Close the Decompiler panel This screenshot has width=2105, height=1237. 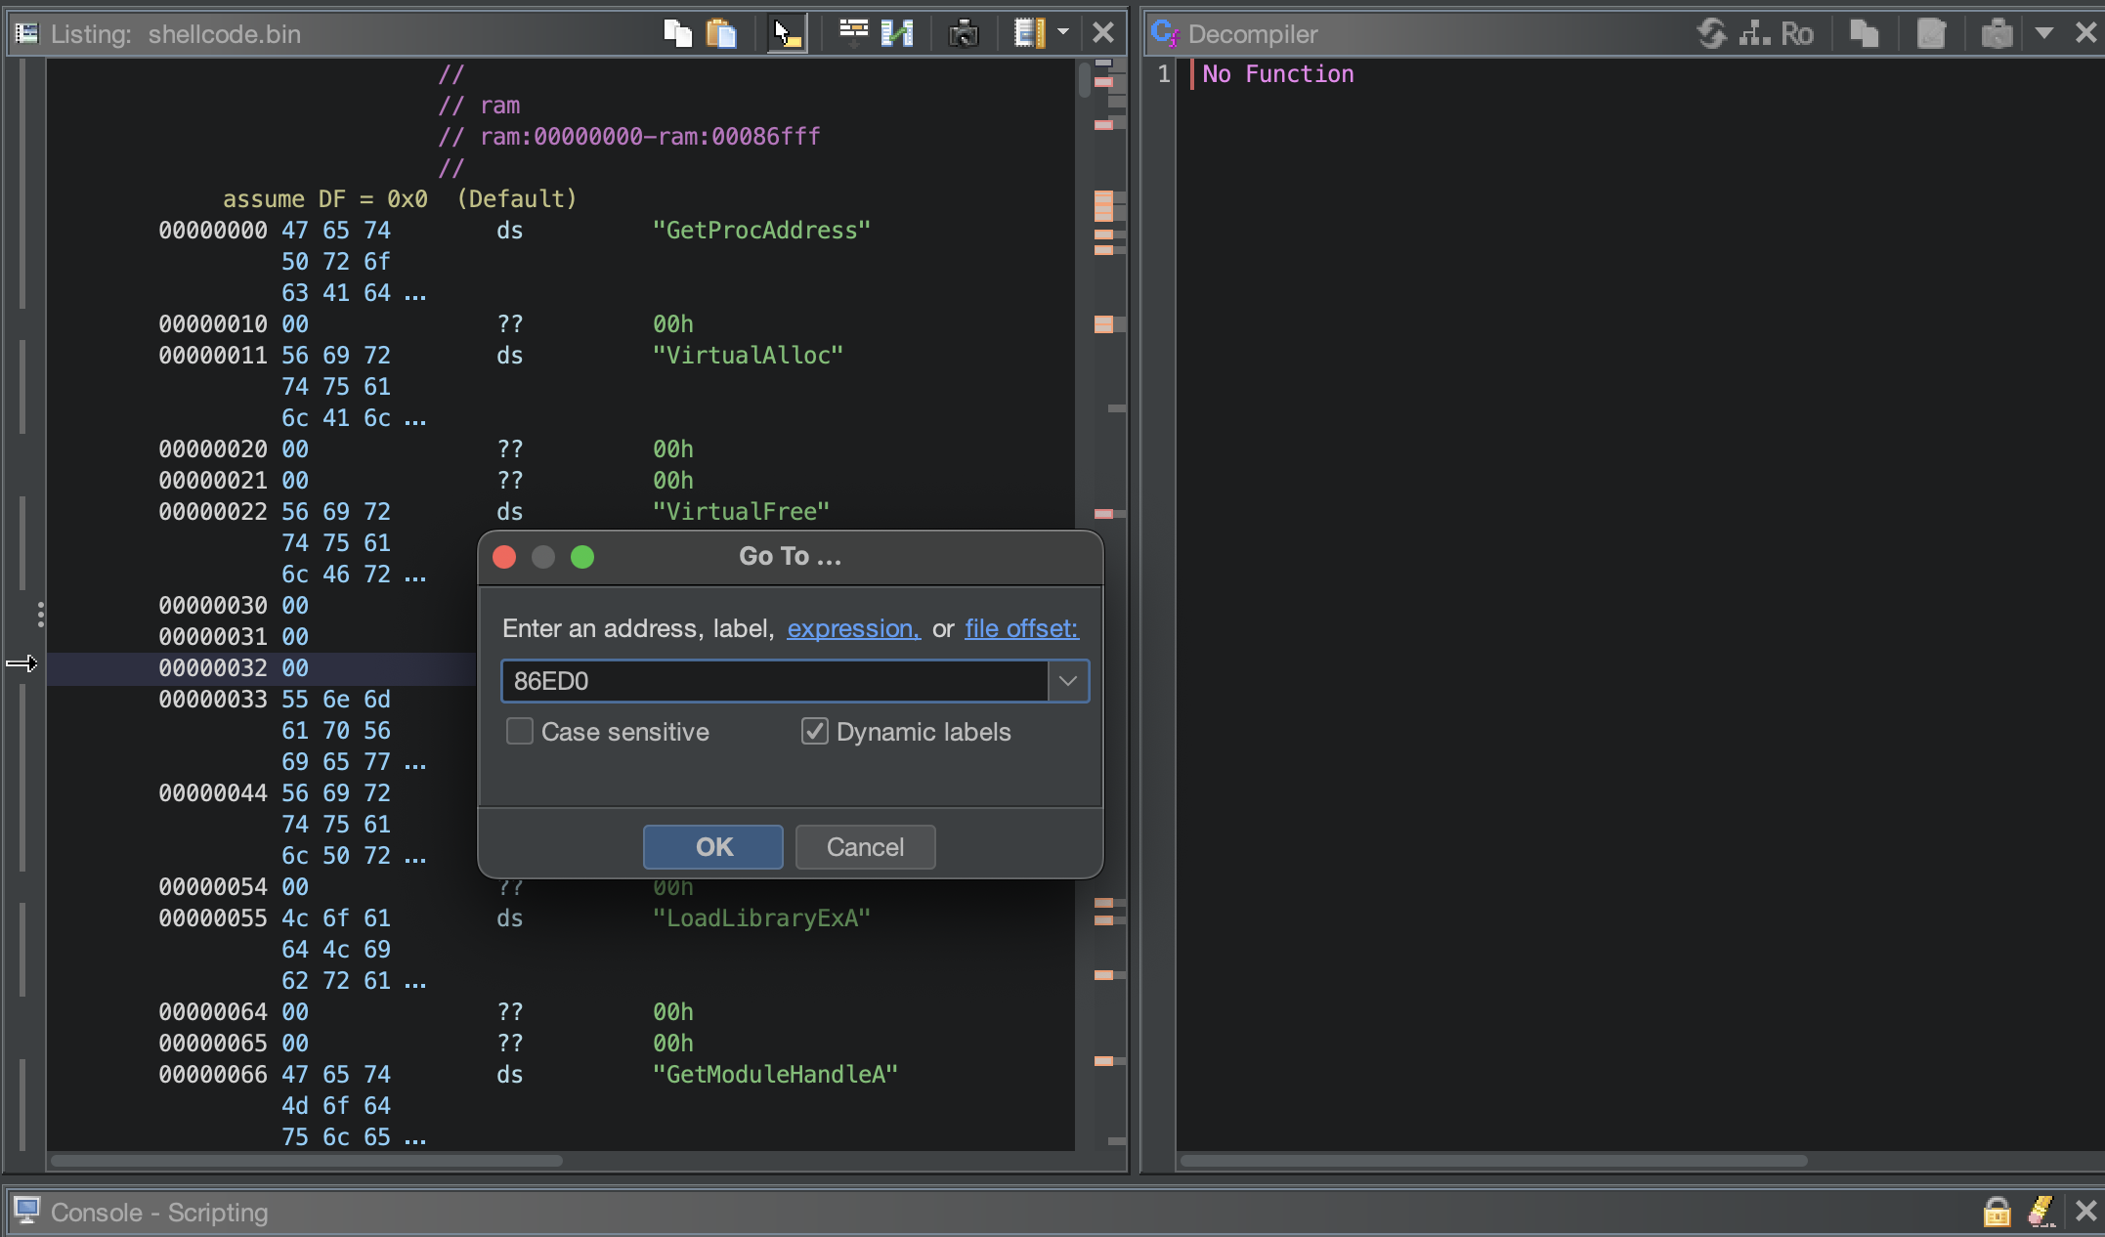2086,33
